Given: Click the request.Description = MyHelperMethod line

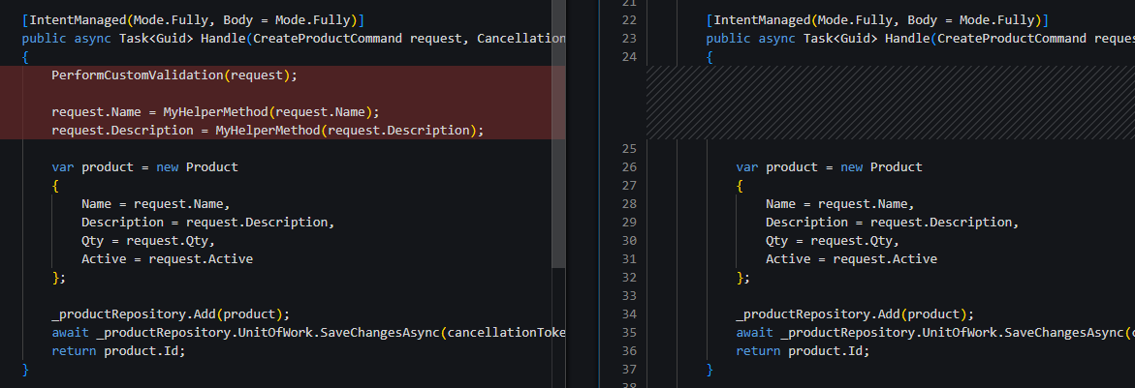Looking at the screenshot, I should tap(268, 130).
